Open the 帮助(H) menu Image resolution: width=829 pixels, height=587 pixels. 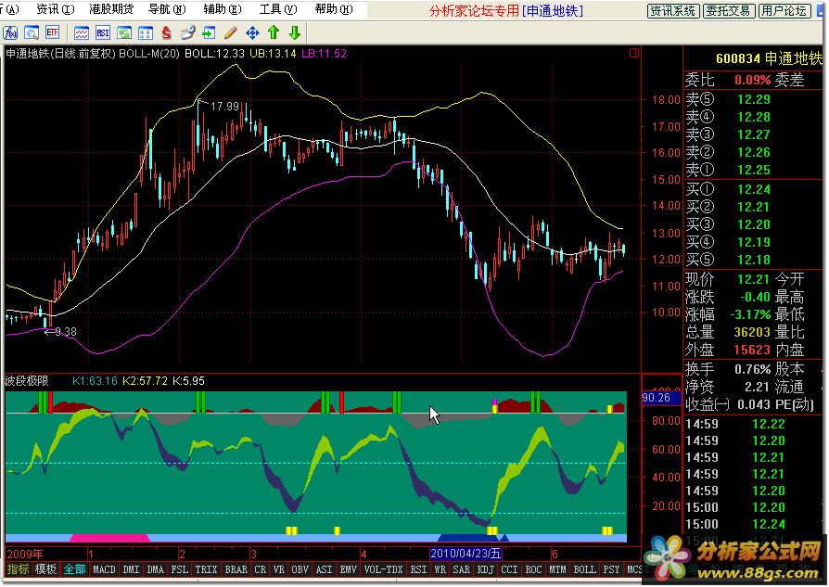pyautogui.click(x=334, y=9)
